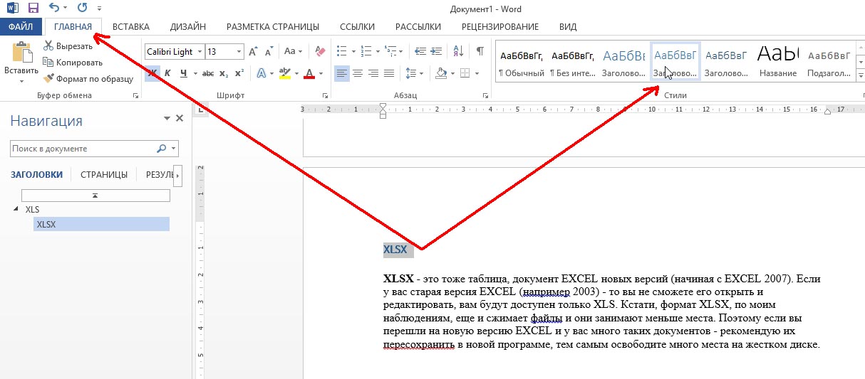Open the font size 13 dropdown

coord(239,52)
